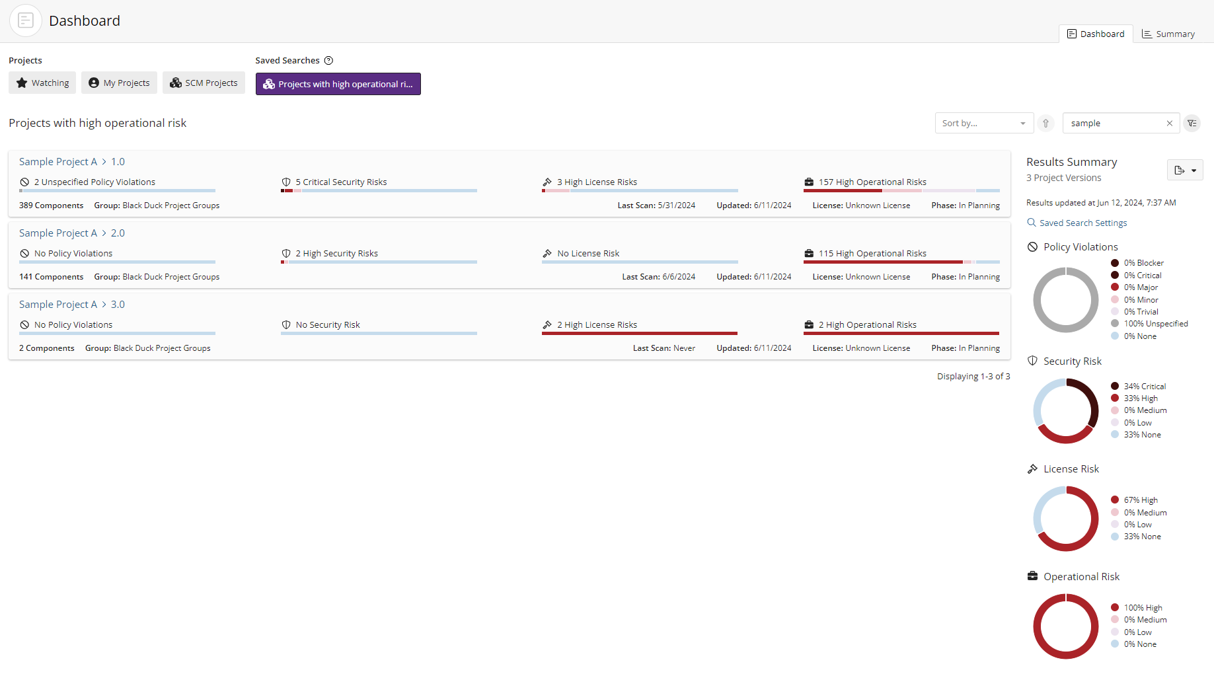Image resolution: width=1214 pixels, height=674 pixels.
Task: Click the filter funnel icon beside search
Action: 1192,123
